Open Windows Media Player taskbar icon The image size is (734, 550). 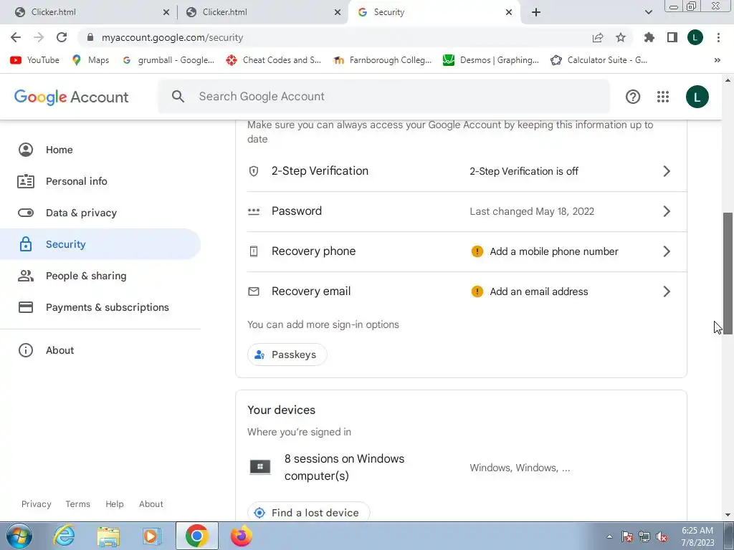coord(152,536)
